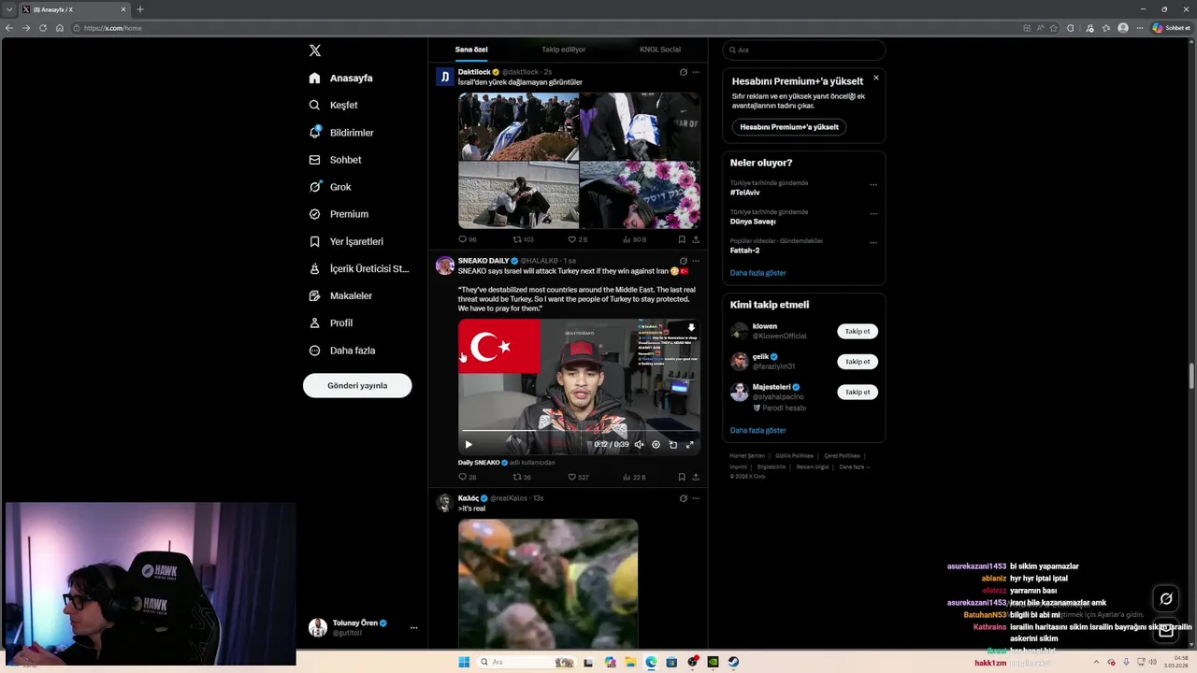Open Steam from the taskbar
The height and width of the screenshot is (673, 1197).
coord(733,662)
